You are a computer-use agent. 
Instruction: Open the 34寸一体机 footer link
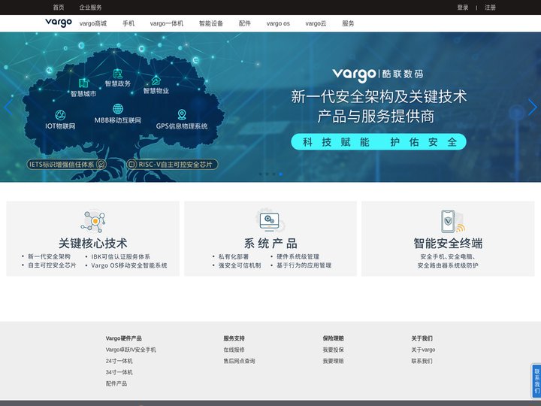119,372
